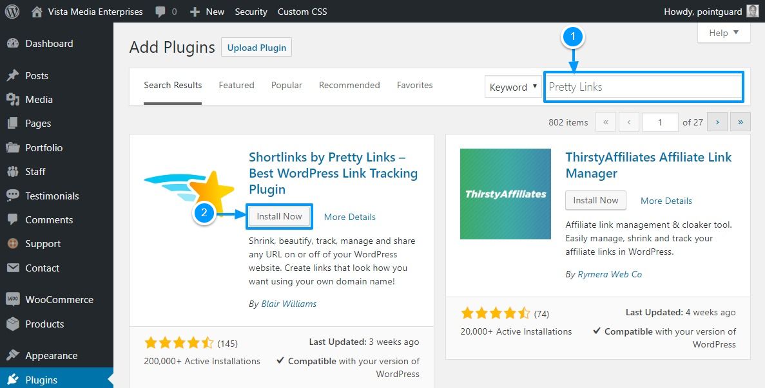The height and width of the screenshot is (388, 765).
Task: Click the WordPress logo icon
Action: (x=12, y=12)
